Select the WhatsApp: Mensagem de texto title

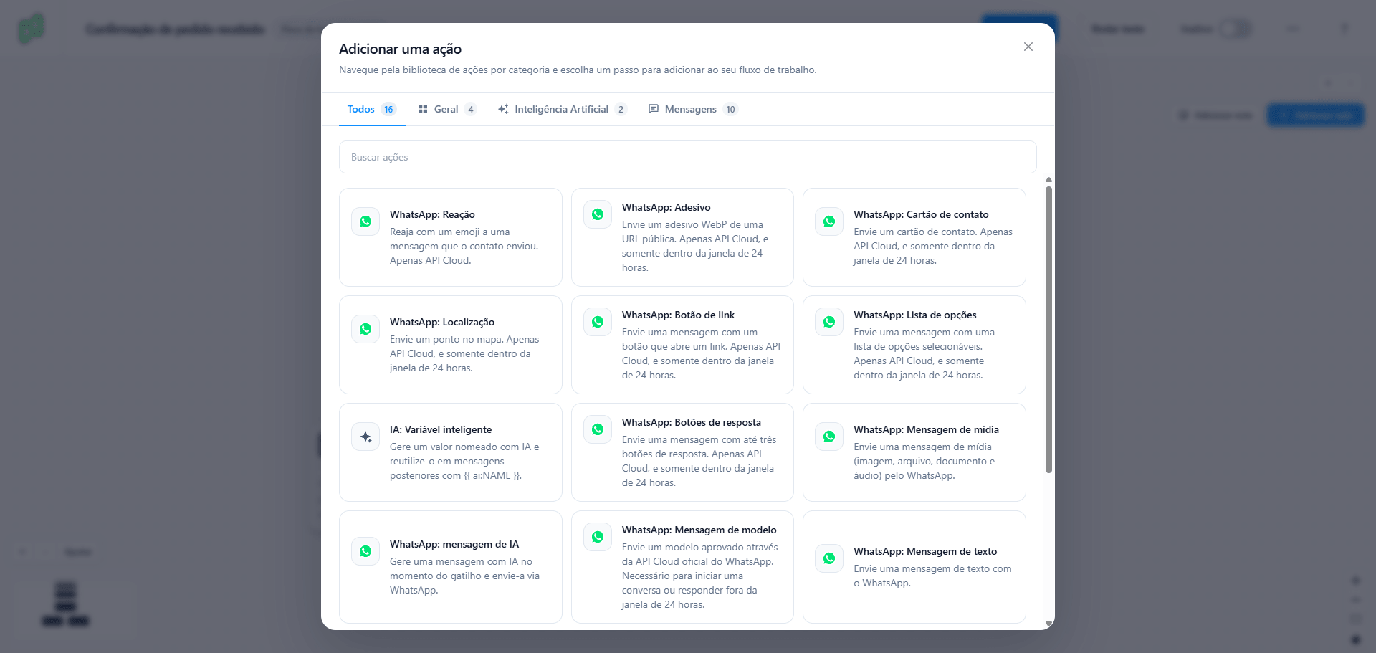point(925,551)
